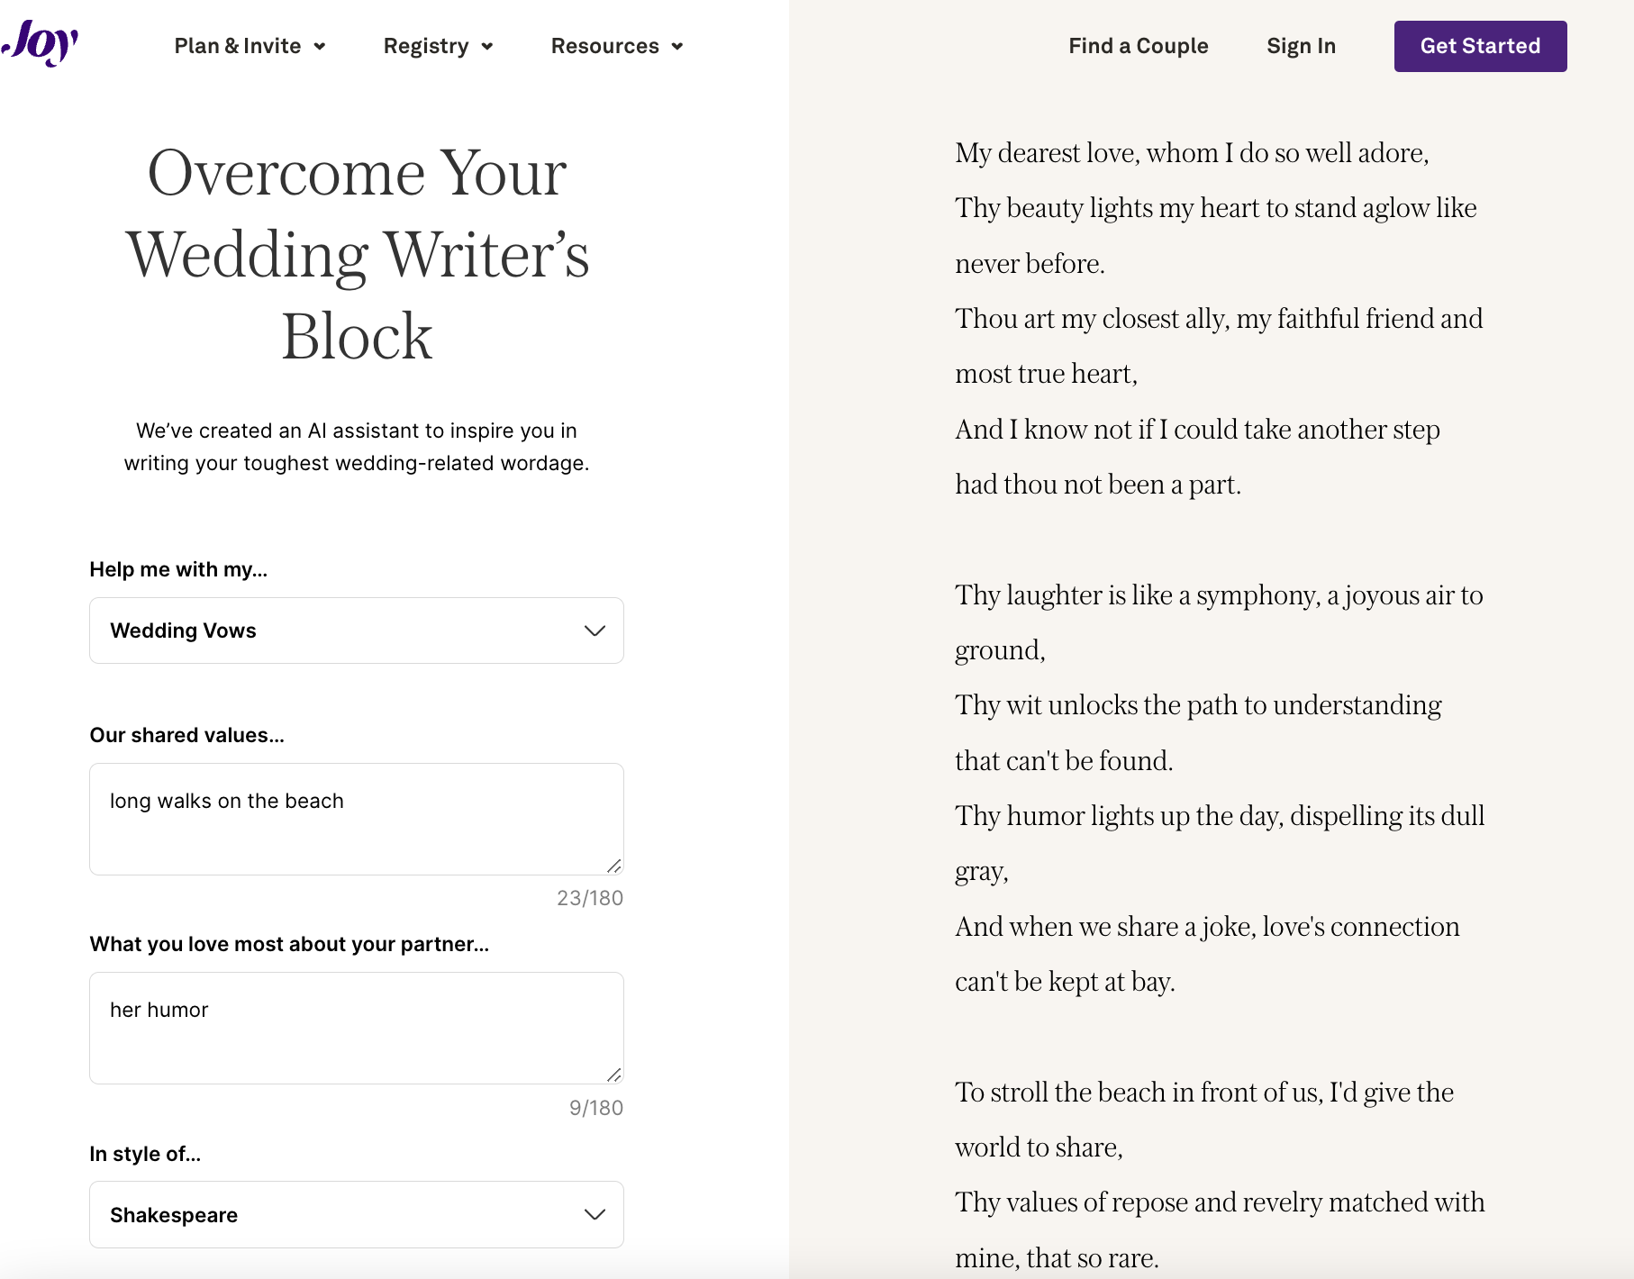Focus the shared values text box
Screen dimensions: 1634x1279
coord(356,819)
